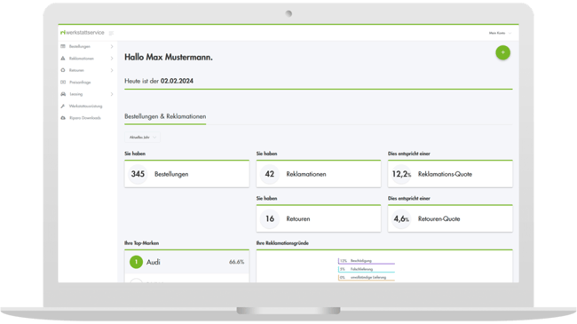Click the 16 Retouren card
The height and width of the screenshot is (324, 577).
pos(319,218)
